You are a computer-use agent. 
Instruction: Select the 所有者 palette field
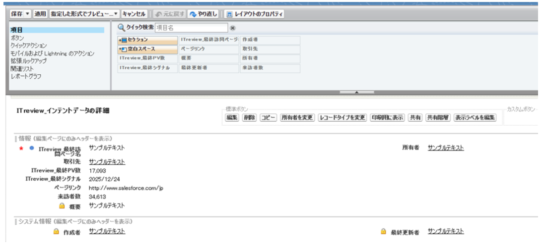(270, 58)
